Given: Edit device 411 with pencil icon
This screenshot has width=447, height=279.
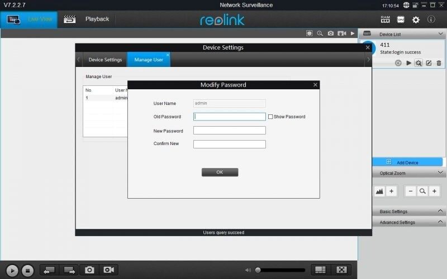Looking at the screenshot, I should 429,63.
